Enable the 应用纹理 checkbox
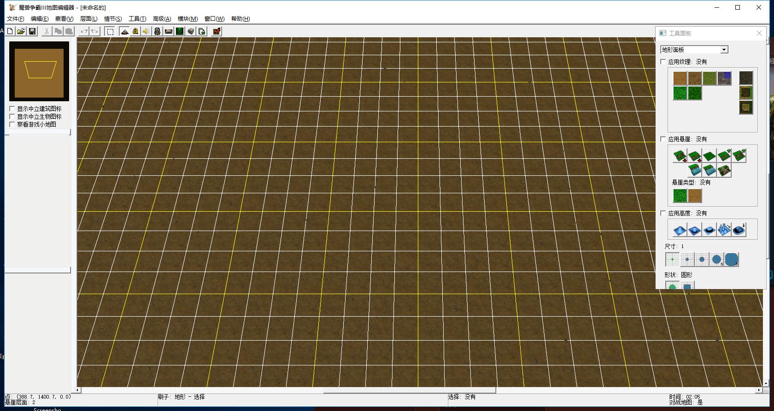 663,62
